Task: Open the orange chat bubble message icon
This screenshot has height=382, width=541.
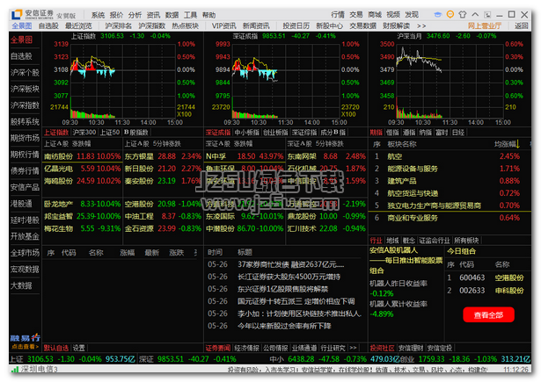Action: coord(450,14)
